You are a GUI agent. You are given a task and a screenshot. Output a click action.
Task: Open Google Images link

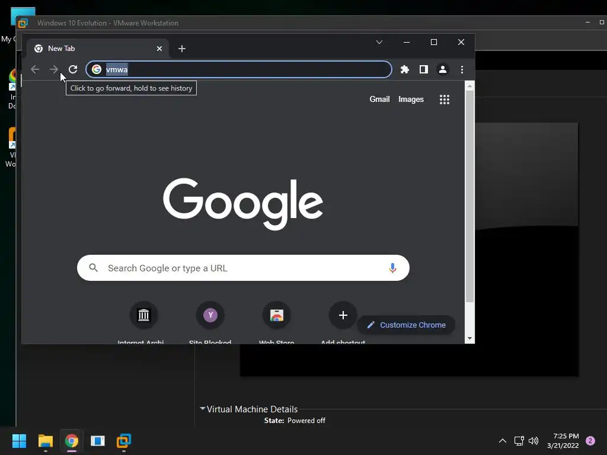(x=411, y=100)
